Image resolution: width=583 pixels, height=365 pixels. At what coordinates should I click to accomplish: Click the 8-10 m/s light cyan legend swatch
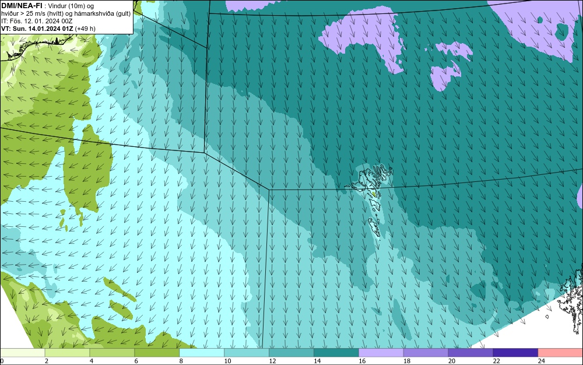(x=202, y=353)
